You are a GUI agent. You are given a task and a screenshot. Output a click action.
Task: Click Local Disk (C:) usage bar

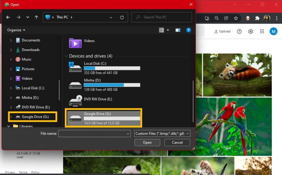(112, 68)
